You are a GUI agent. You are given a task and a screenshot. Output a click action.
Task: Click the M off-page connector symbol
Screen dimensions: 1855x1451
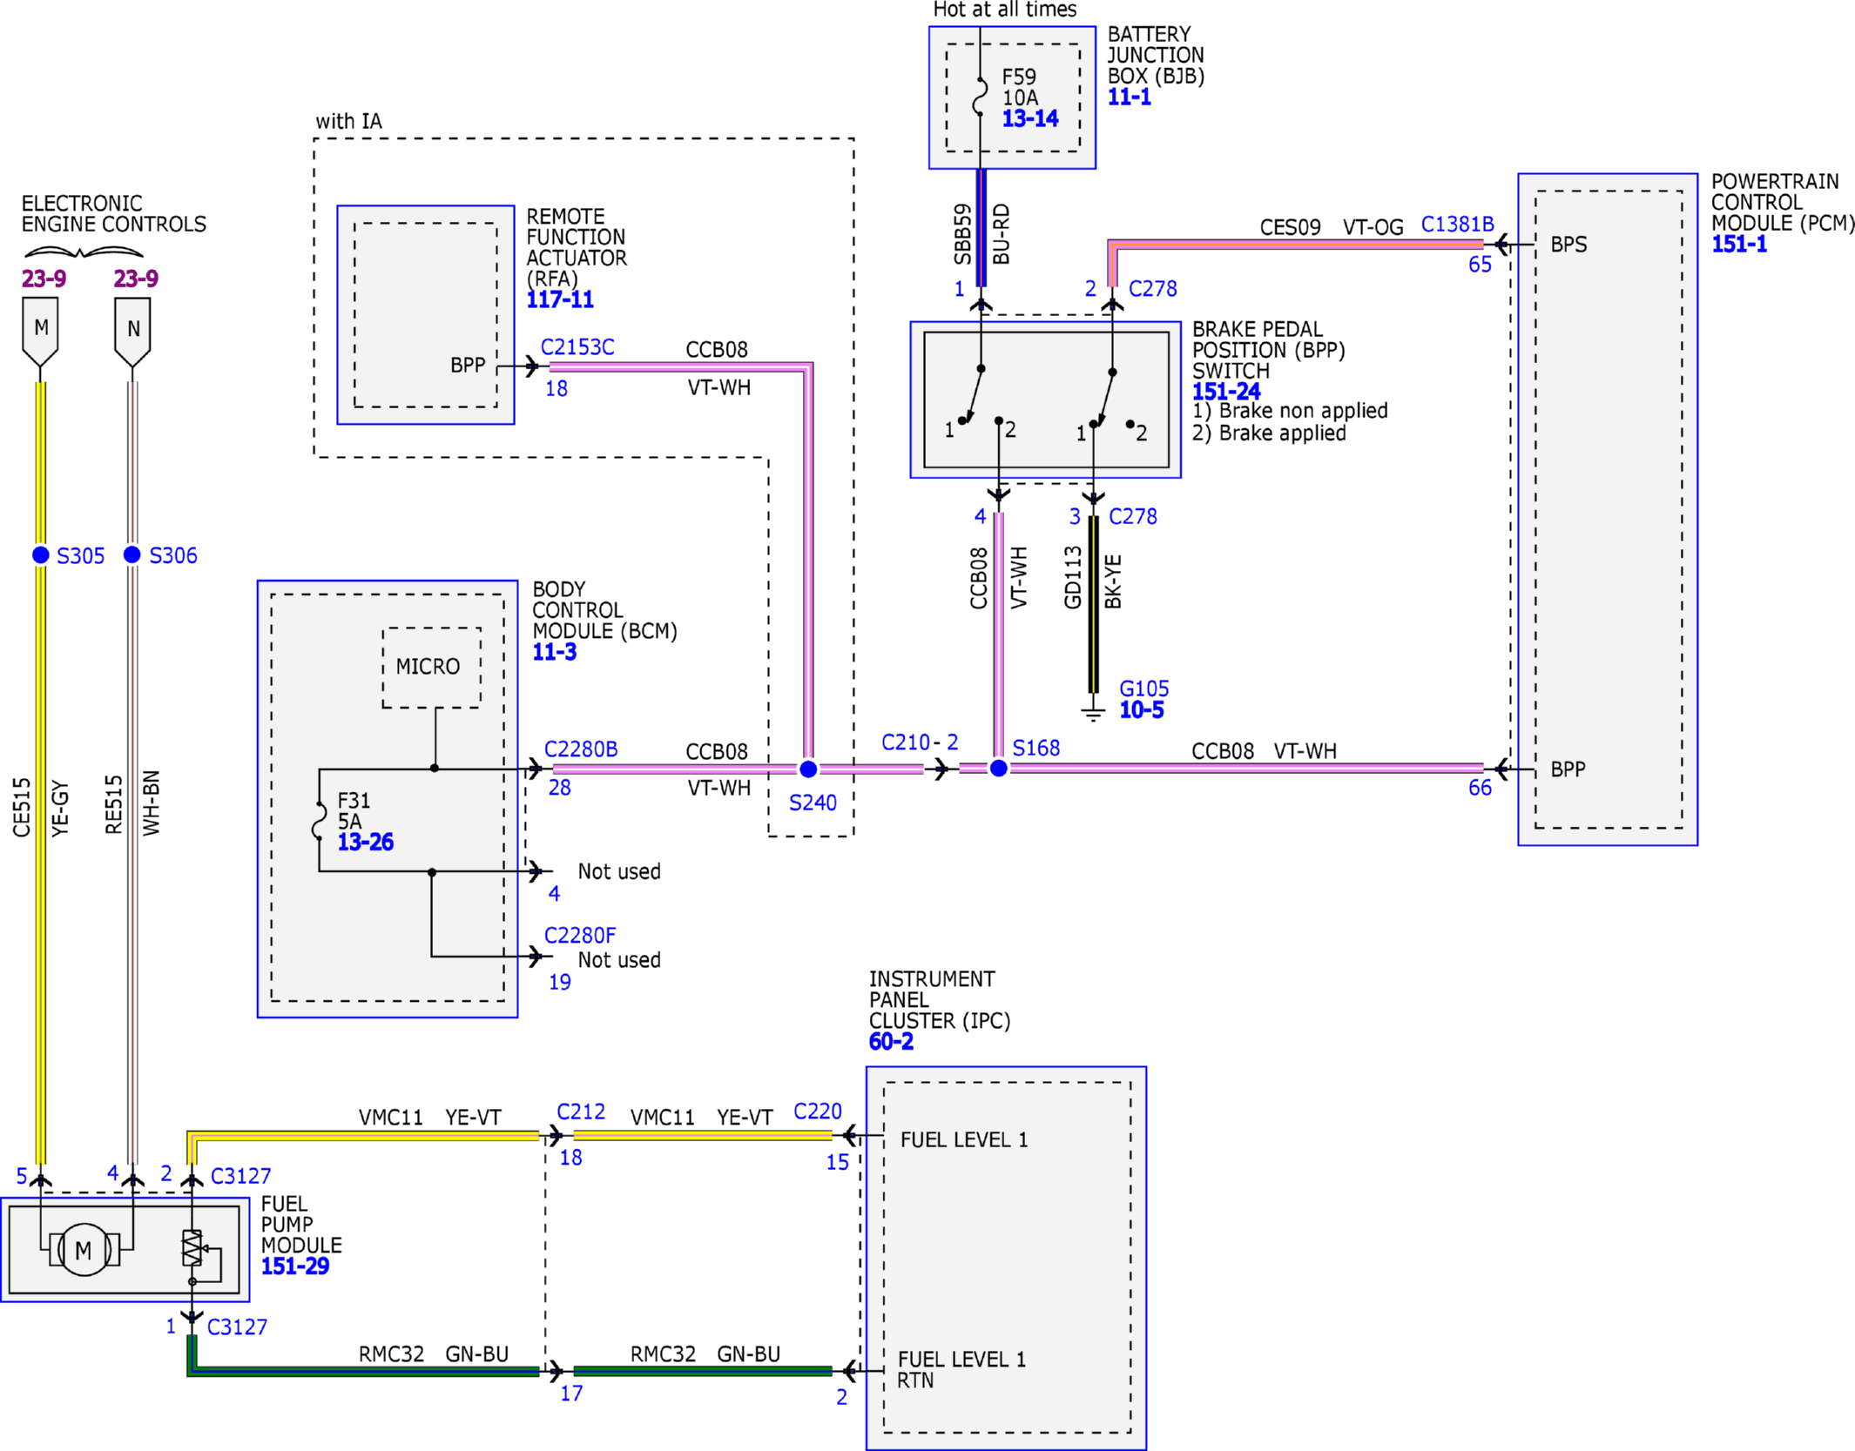tap(40, 332)
